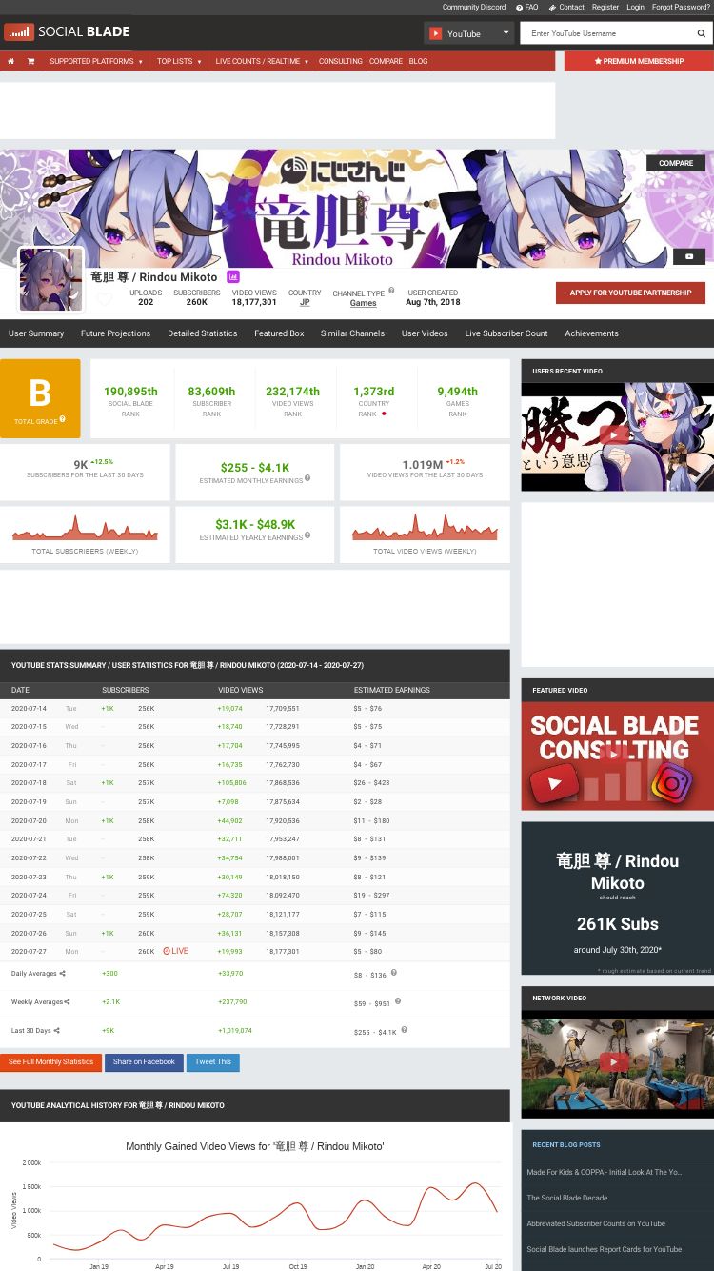Image resolution: width=714 pixels, height=1271 pixels.
Task: Click Share on Facebook button
Action: point(144,1062)
